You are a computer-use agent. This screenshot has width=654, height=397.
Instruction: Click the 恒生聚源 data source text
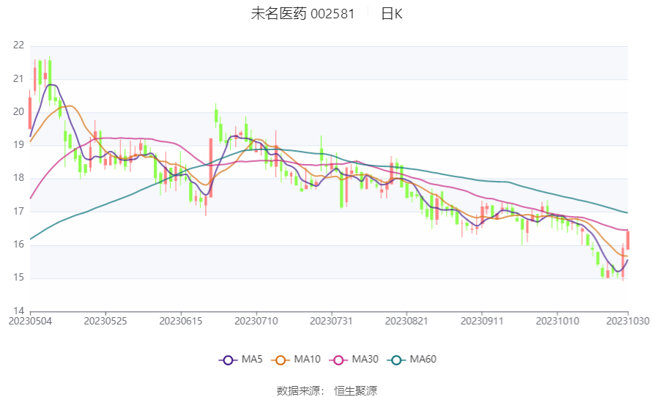click(x=355, y=390)
